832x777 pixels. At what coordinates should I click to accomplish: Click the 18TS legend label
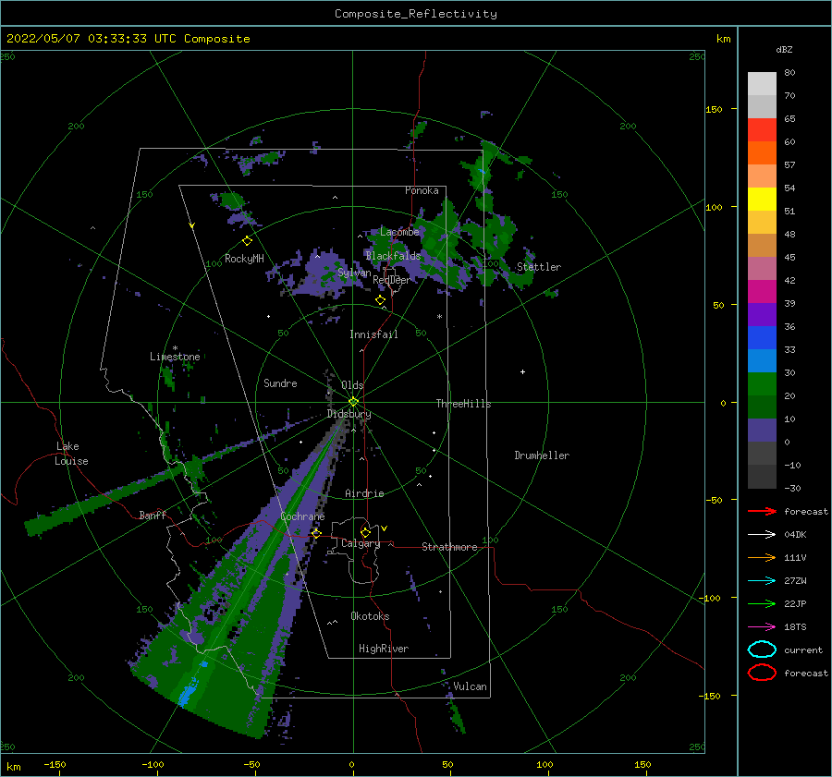pos(795,627)
